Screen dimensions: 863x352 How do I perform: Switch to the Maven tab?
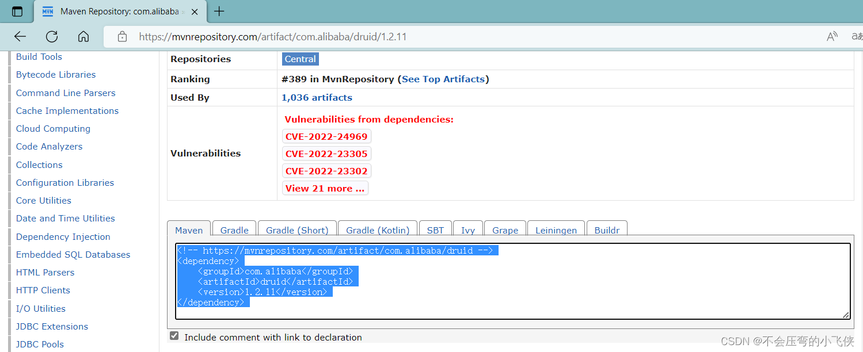[x=189, y=229]
